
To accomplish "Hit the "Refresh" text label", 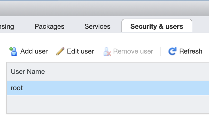I will pyautogui.click(x=191, y=51).
